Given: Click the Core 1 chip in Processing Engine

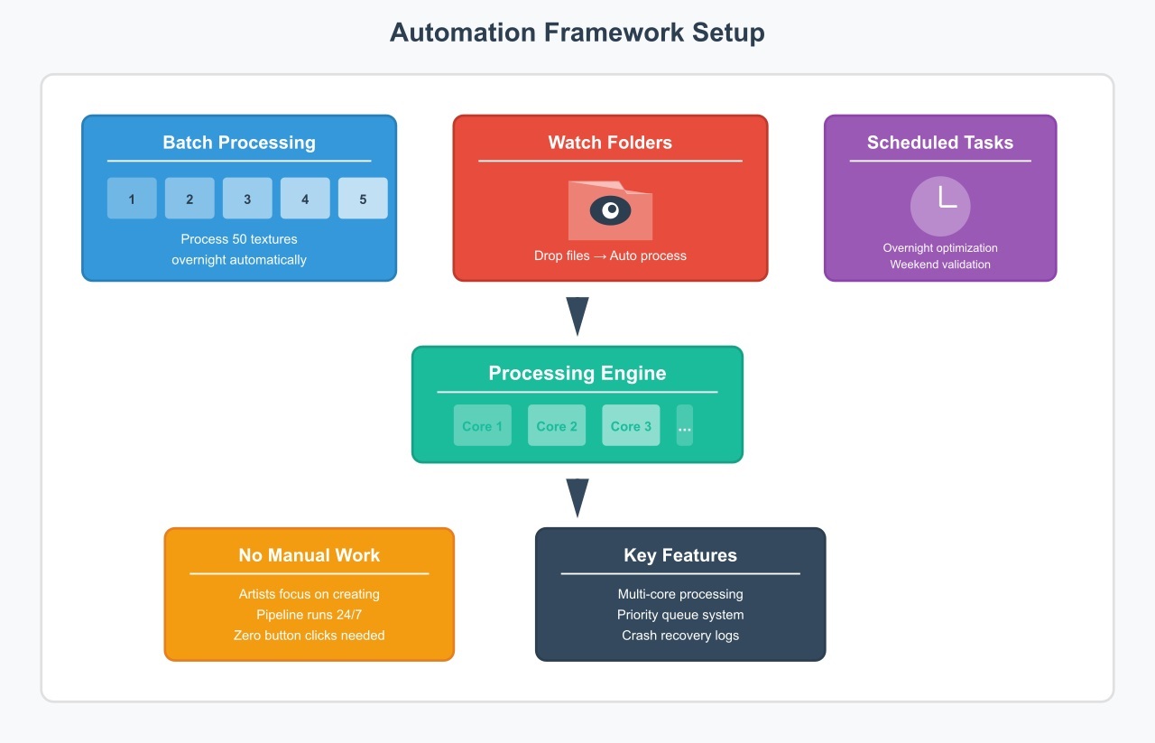Looking at the screenshot, I should click(482, 424).
